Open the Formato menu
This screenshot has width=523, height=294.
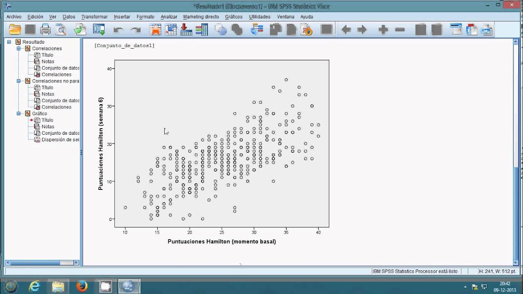[145, 17]
